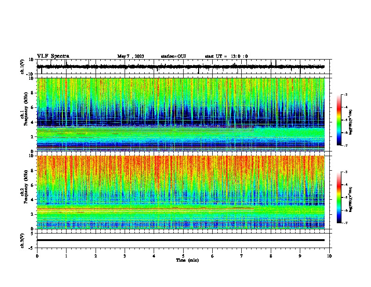Click time axis tick label "7"

(x=242, y=256)
